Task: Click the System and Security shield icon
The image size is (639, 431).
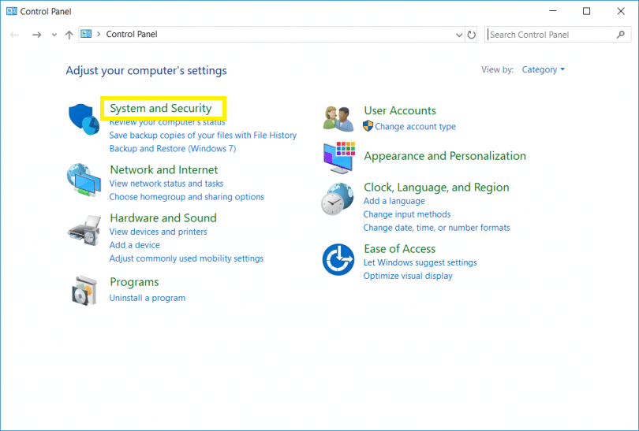Action: [x=84, y=119]
